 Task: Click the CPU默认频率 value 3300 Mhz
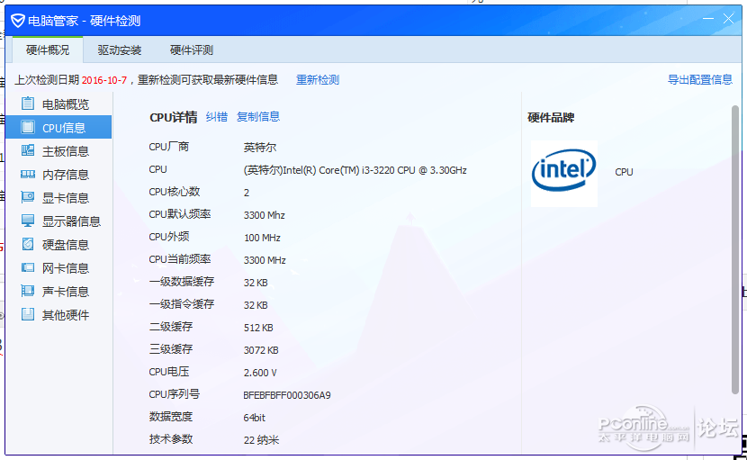tap(265, 215)
